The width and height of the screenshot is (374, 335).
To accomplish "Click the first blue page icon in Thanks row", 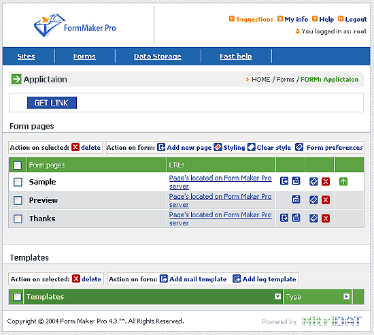I will [x=284, y=218].
